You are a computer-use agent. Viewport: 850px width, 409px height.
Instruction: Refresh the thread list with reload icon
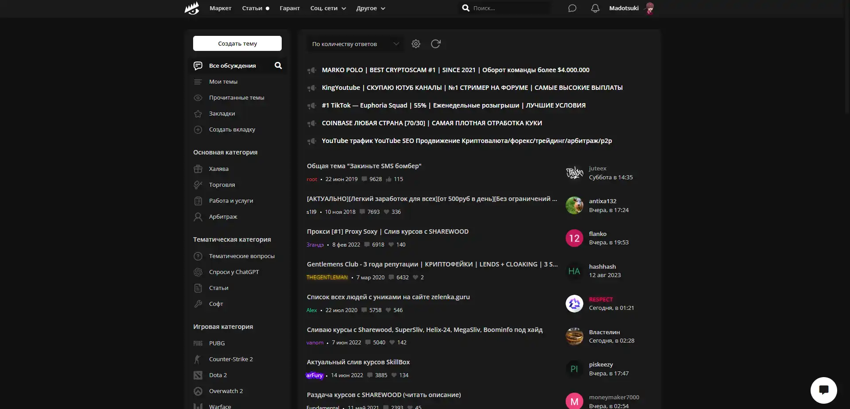point(435,44)
